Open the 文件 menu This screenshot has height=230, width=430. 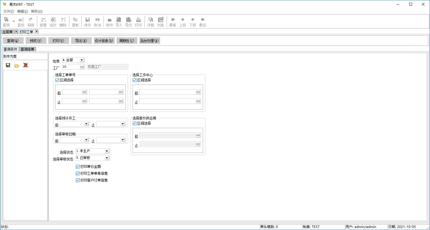coord(9,11)
